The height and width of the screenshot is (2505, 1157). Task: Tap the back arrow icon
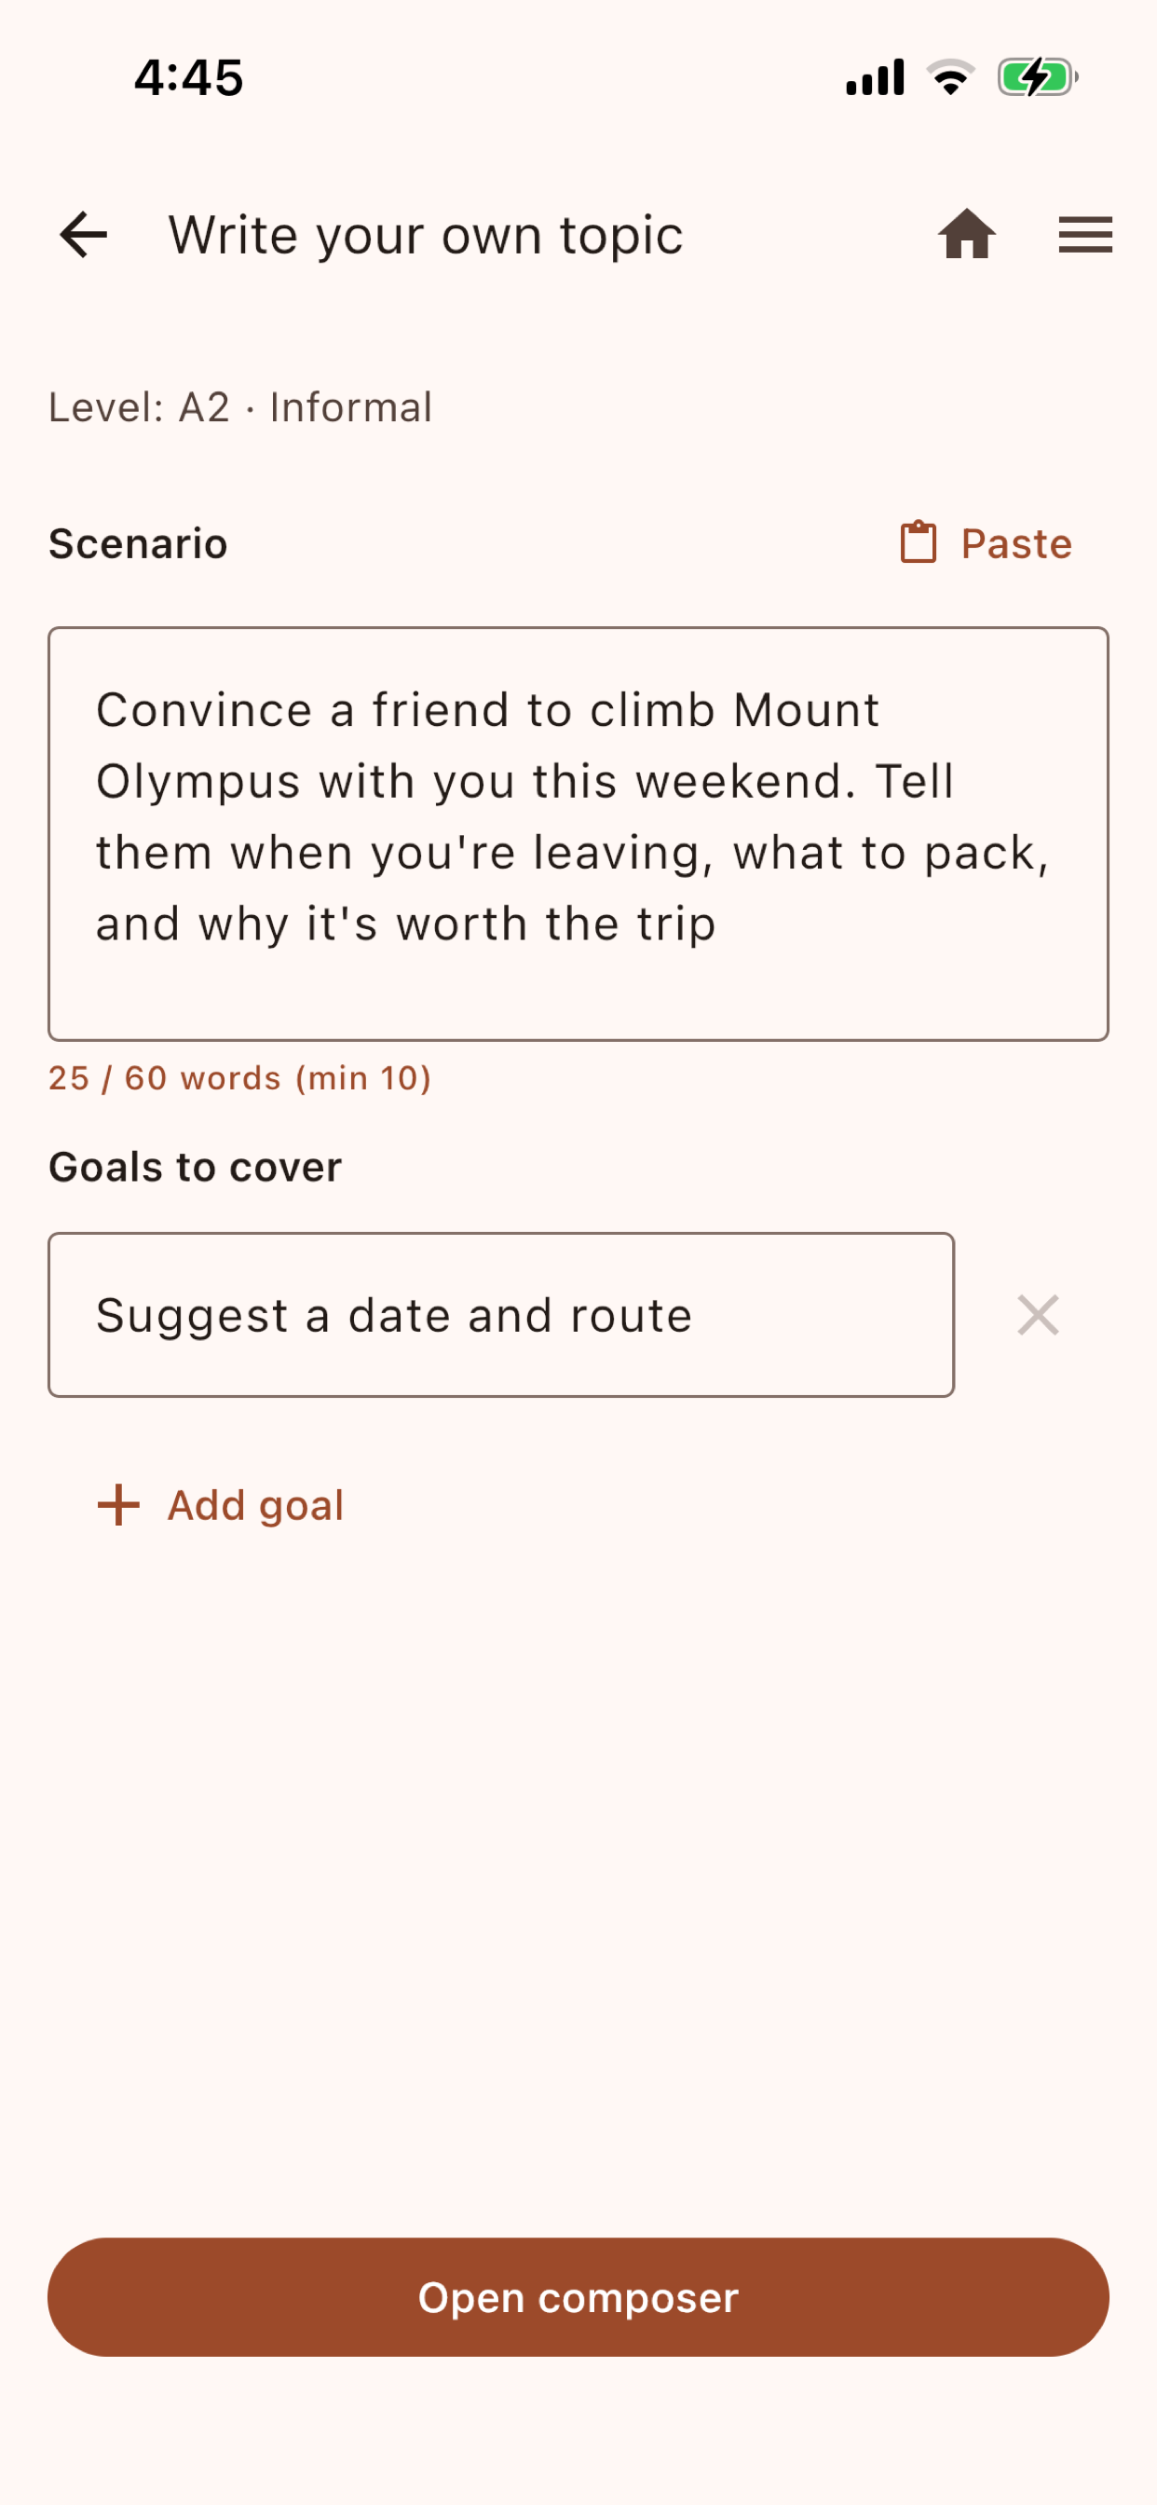coord(84,236)
